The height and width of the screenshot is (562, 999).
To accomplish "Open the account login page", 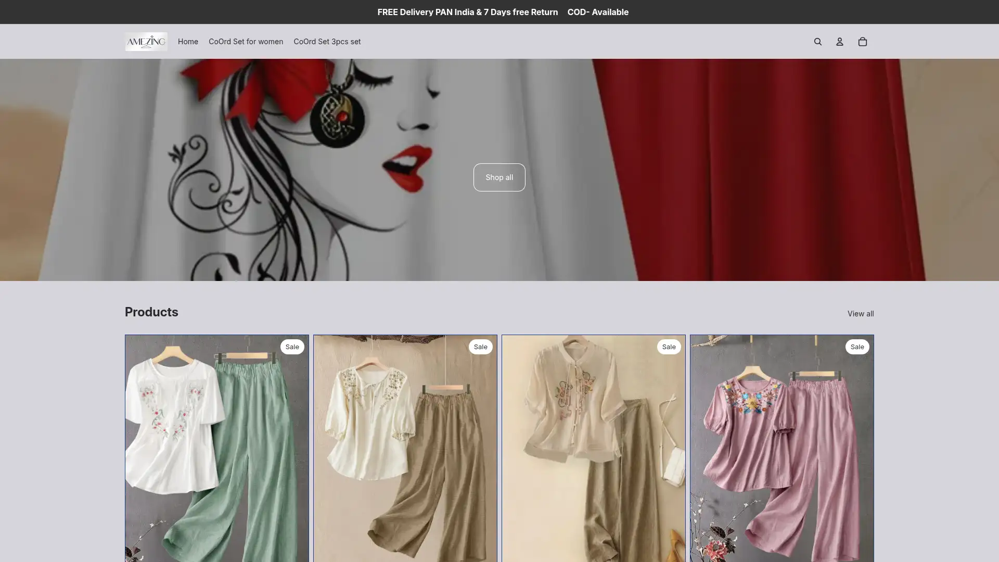I will point(839,41).
